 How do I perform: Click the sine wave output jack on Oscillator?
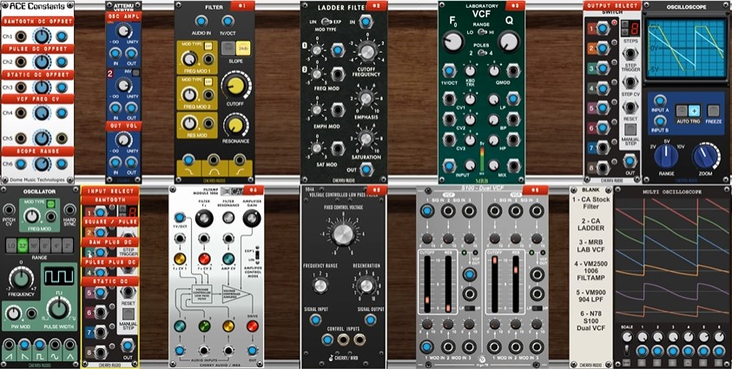[55, 344]
